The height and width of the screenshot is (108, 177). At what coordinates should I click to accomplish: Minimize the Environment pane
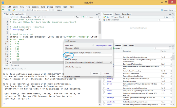tap(170, 14)
